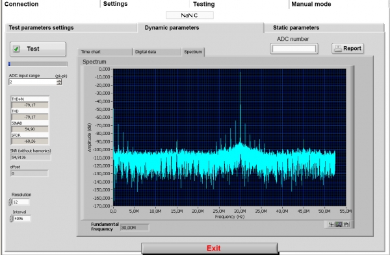The image size is (390, 255).
Task: Click the green checkmark icon on Test button
Action: [17, 49]
